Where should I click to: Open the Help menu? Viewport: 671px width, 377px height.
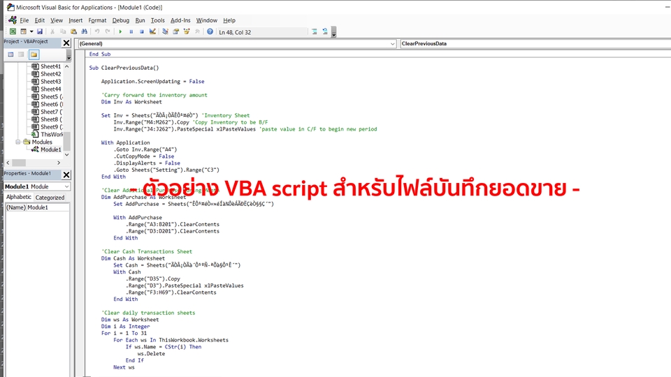(229, 20)
